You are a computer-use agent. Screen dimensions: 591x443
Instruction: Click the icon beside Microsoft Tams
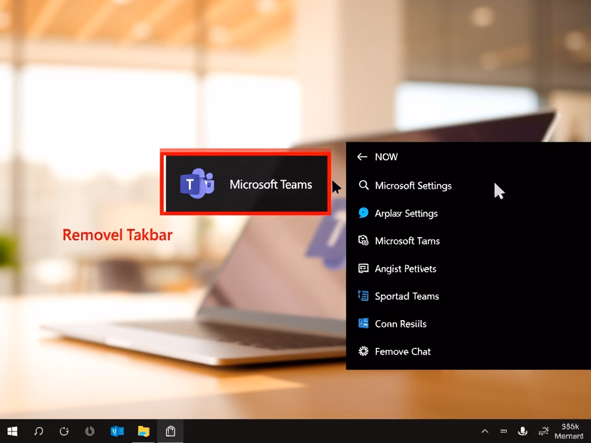click(x=364, y=241)
